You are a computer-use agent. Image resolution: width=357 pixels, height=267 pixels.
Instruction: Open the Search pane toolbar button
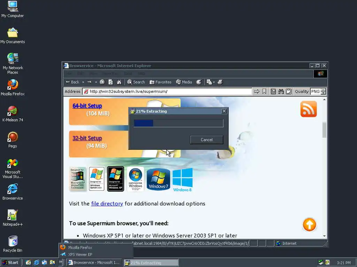(136, 82)
